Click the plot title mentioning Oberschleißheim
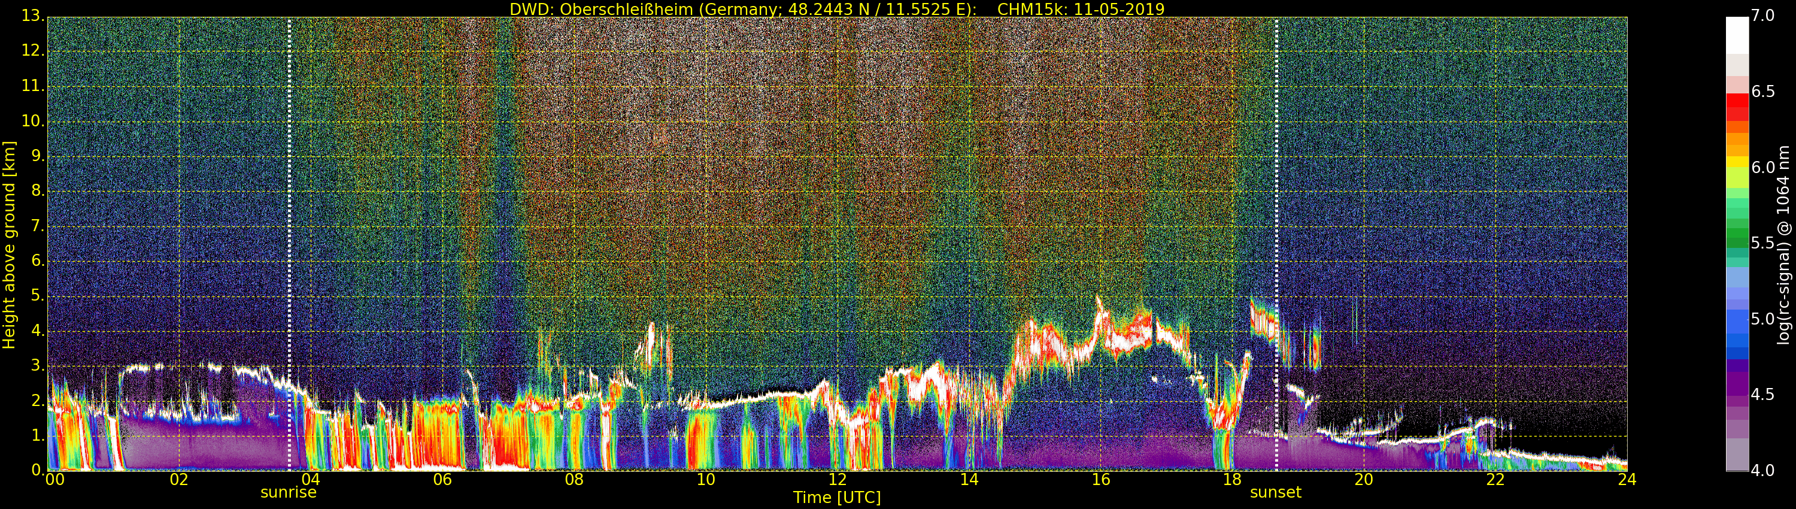 point(837,9)
